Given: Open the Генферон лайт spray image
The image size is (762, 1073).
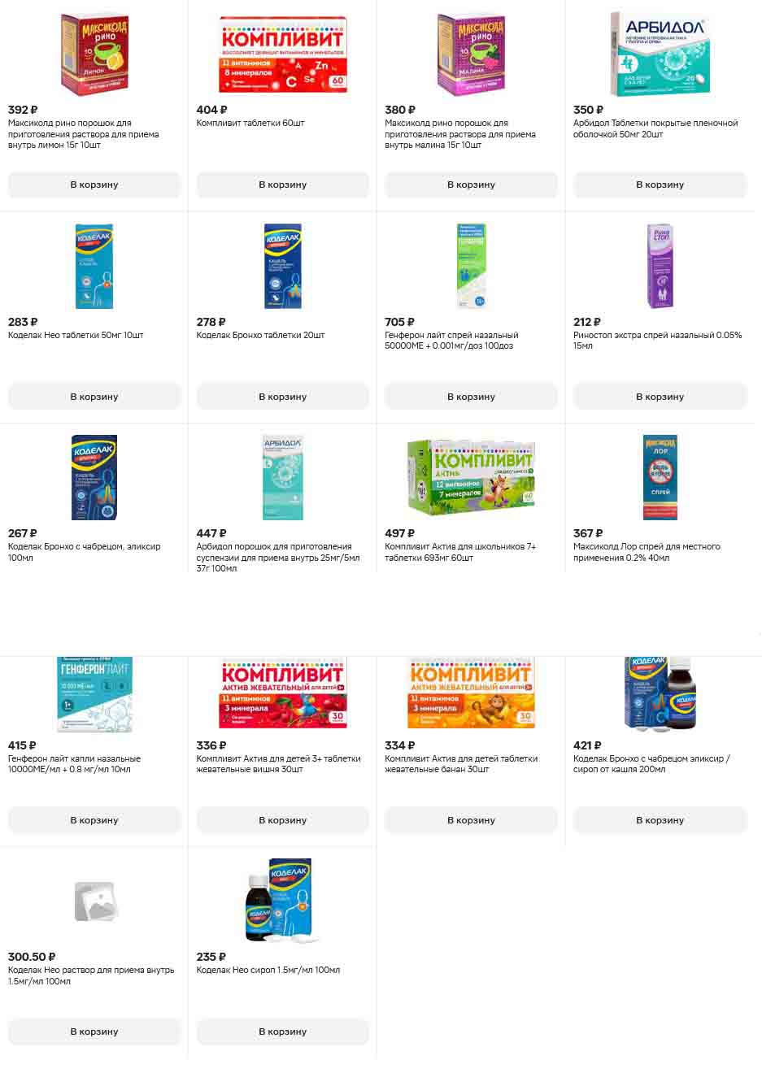Looking at the screenshot, I should [471, 266].
